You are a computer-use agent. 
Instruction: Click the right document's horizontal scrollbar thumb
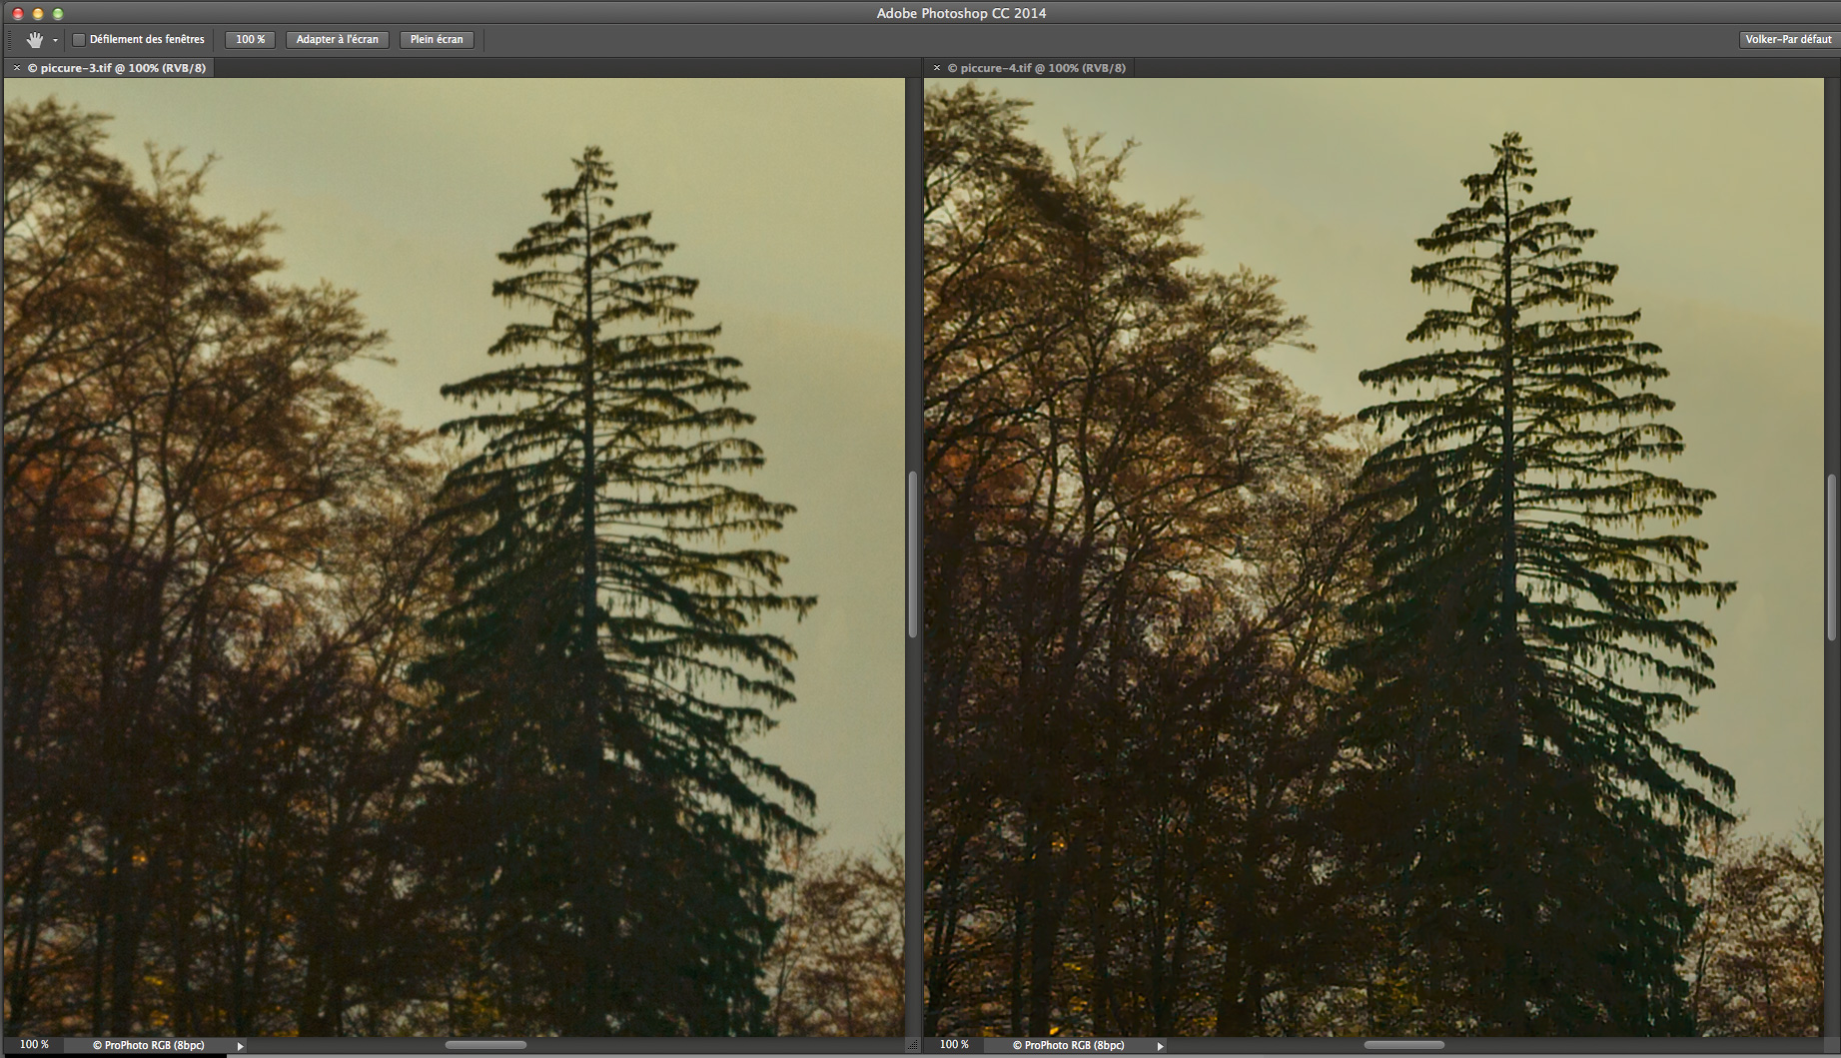point(1404,1045)
